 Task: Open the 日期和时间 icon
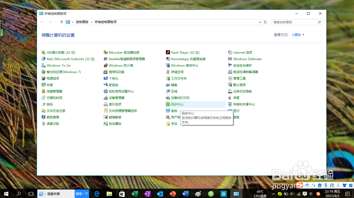coord(44,98)
